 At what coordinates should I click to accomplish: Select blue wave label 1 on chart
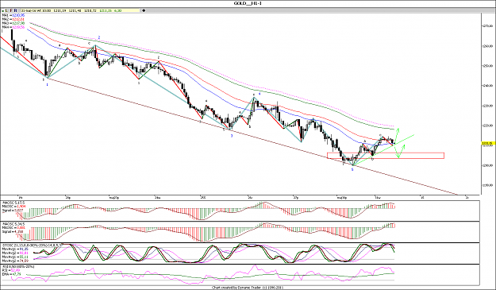pos(47,85)
